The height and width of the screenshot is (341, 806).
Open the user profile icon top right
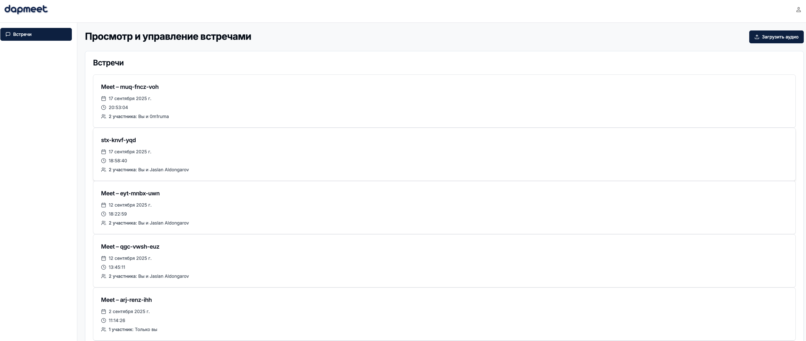[x=798, y=9]
